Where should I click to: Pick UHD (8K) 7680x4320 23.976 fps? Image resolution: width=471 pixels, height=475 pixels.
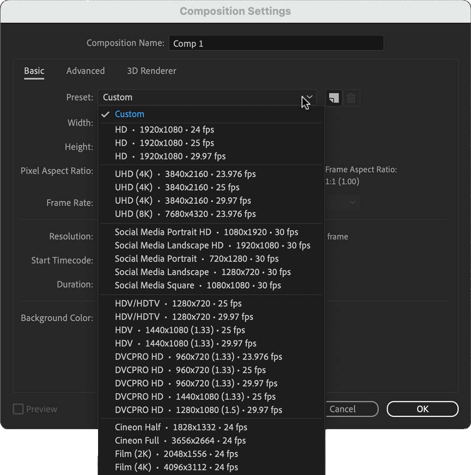point(211,214)
